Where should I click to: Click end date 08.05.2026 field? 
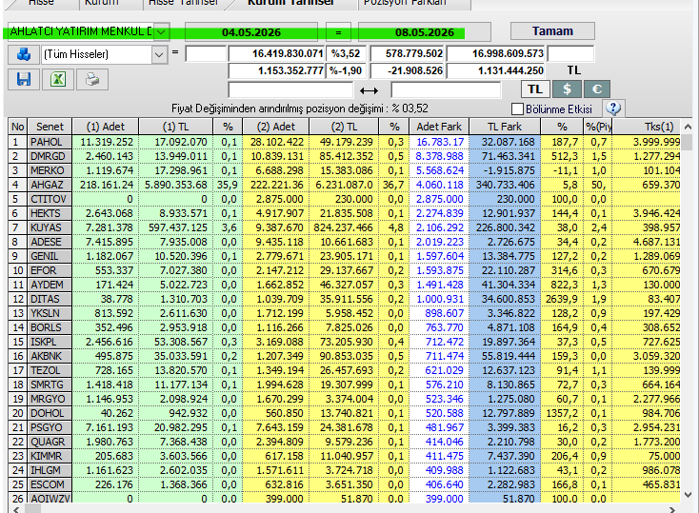point(425,32)
